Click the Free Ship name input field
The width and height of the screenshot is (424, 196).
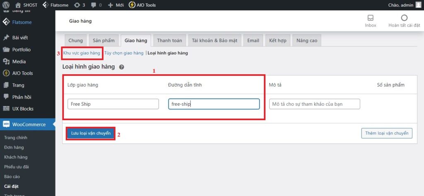[x=113, y=104]
